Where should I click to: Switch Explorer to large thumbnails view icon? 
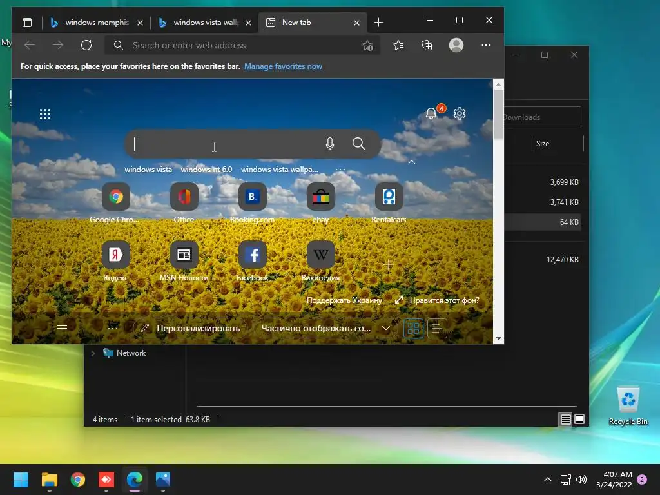pyautogui.click(x=579, y=419)
